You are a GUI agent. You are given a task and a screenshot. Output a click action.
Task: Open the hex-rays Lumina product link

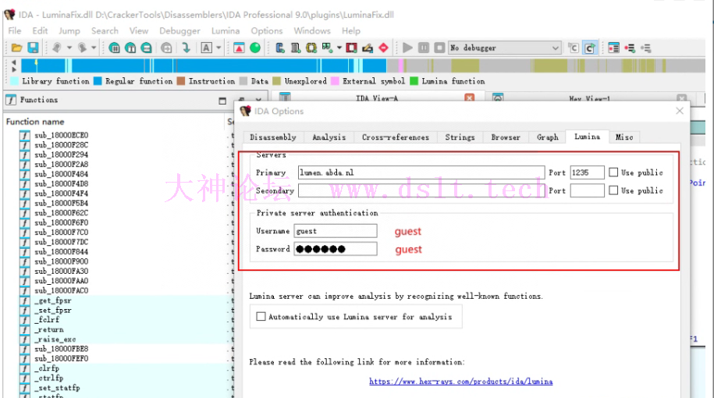tap(460, 382)
